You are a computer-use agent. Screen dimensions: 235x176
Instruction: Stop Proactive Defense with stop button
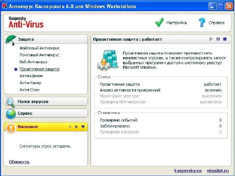[x=225, y=39]
